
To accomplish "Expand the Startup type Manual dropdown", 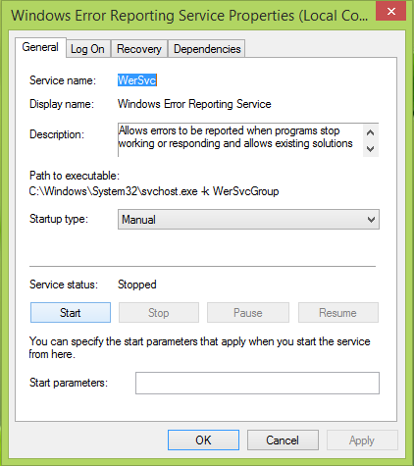I will 248,220.
